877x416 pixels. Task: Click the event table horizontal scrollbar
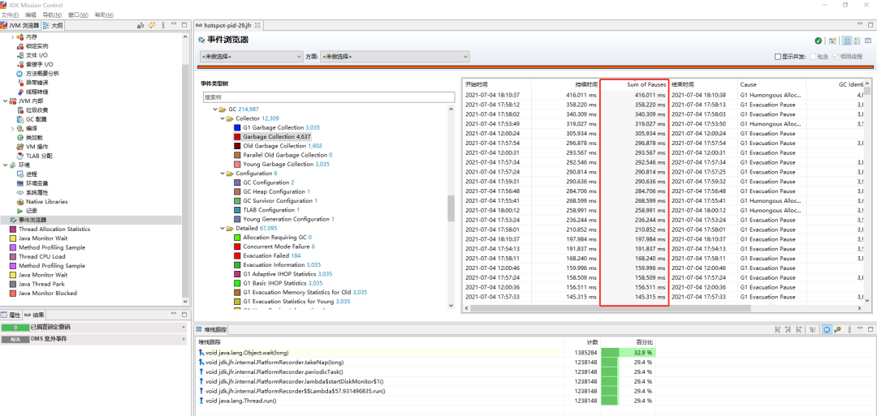(610, 307)
